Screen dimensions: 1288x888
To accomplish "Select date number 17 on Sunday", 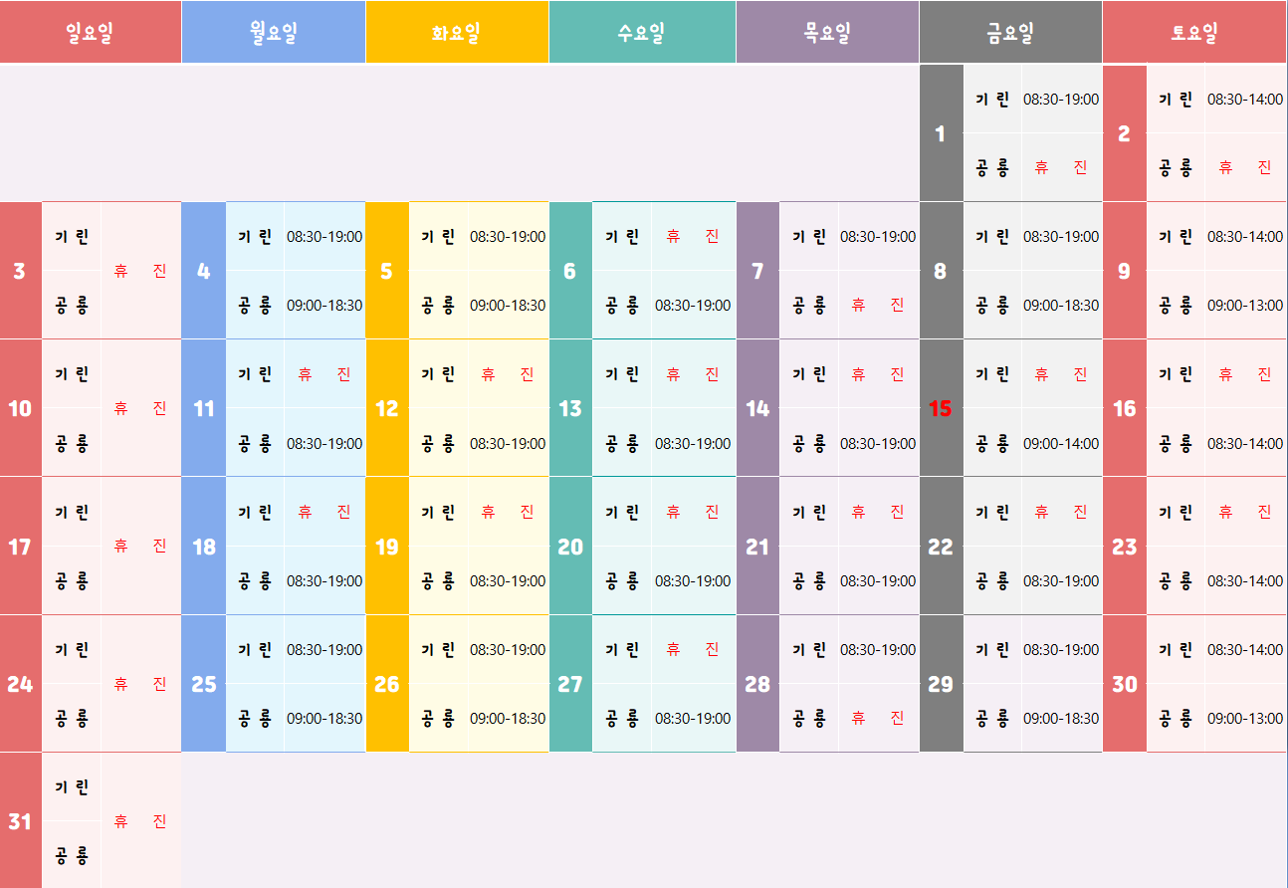I will [20, 546].
